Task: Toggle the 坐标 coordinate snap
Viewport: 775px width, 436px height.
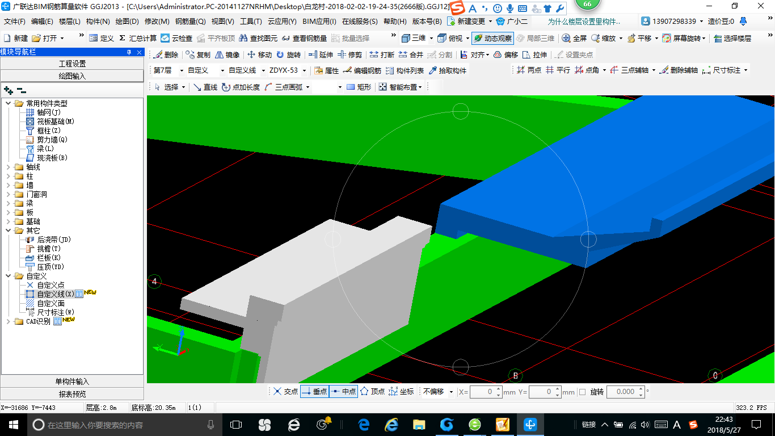Action: 401,392
